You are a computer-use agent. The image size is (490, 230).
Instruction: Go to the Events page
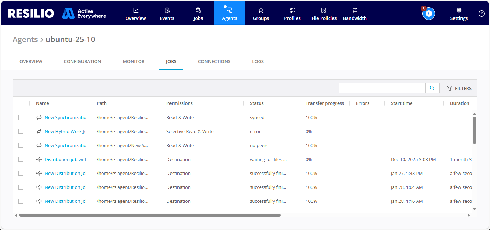167,14
